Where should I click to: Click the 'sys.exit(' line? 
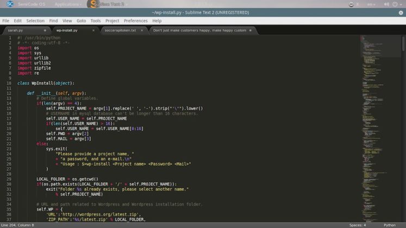tap(57, 149)
